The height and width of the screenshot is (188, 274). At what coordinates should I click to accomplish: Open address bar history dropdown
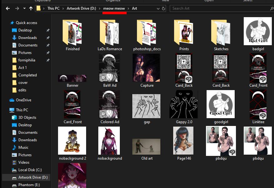[x=158, y=8]
